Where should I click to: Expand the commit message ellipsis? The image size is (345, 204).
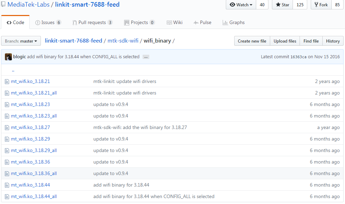(146, 57)
